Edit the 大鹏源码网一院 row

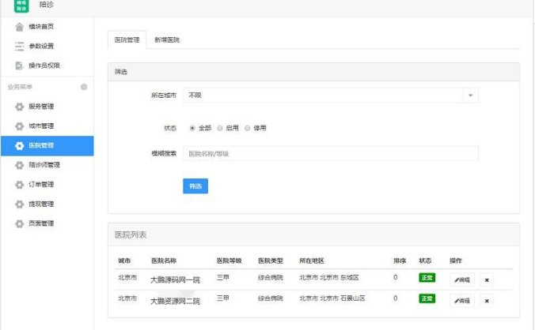pyautogui.click(x=462, y=280)
